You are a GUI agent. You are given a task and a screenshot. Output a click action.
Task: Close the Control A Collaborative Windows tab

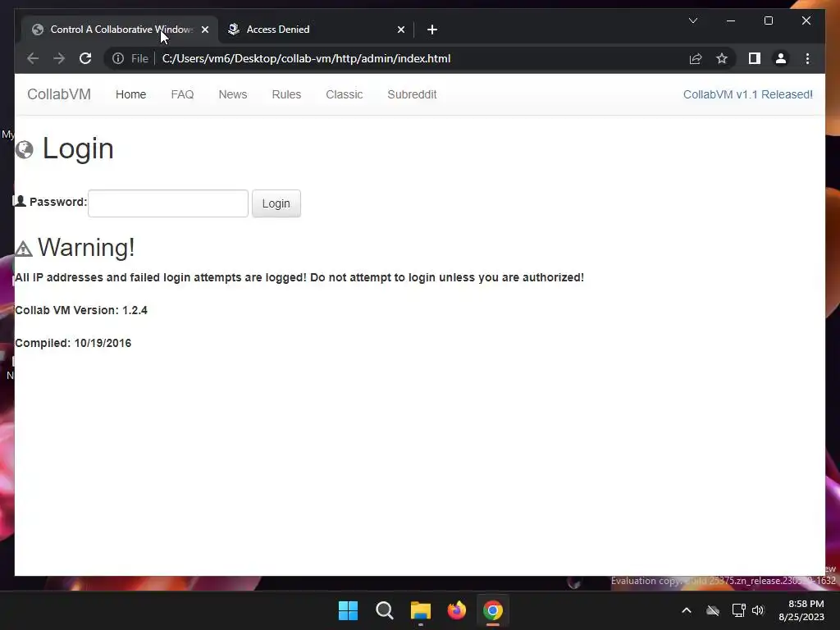tap(204, 30)
